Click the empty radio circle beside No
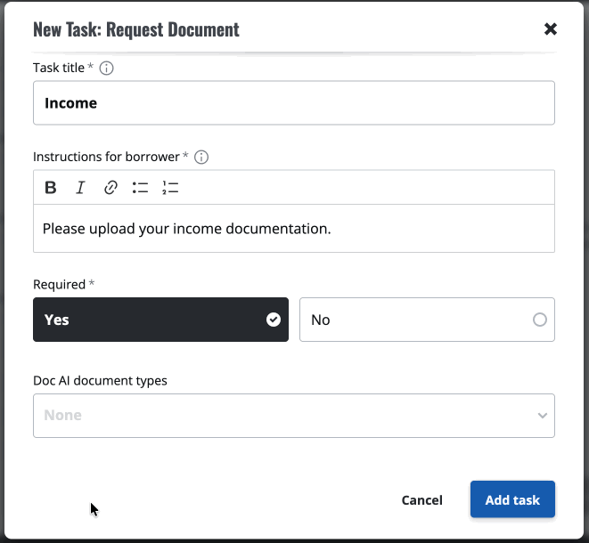The height and width of the screenshot is (543, 589). point(539,320)
